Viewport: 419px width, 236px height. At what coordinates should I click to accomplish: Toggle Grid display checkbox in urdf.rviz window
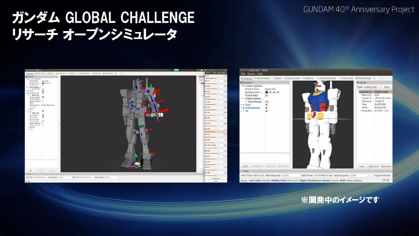(267, 105)
